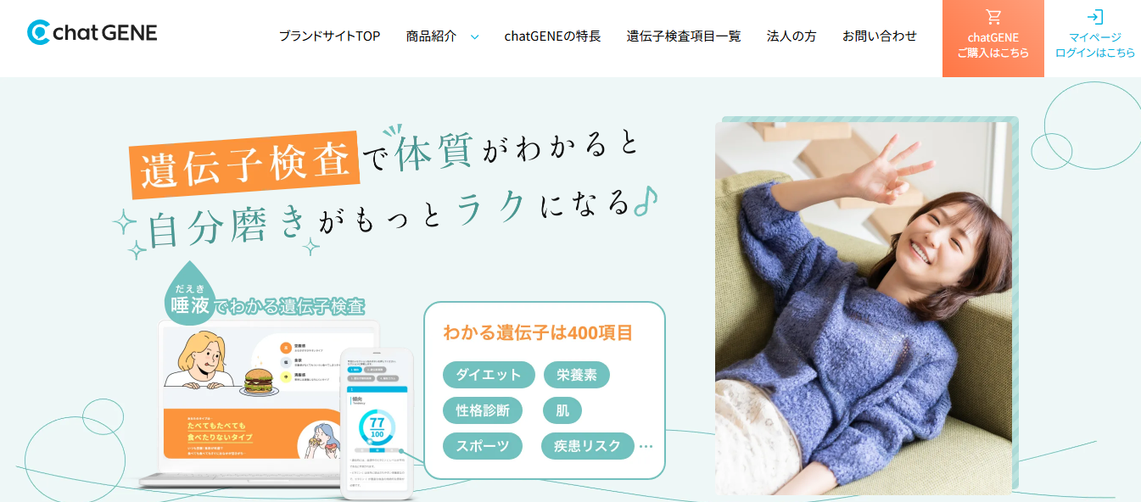Click the shopping cart icon
Viewport: 1141px width, 502px height.
pos(993,17)
